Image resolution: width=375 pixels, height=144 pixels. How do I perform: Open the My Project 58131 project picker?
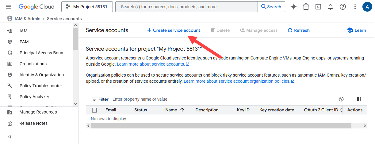87,7
